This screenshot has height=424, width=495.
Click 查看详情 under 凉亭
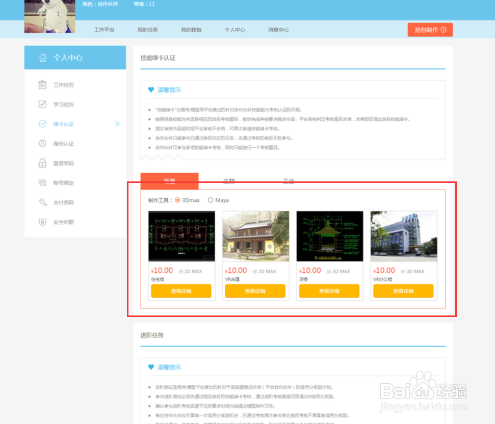coord(329,291)
